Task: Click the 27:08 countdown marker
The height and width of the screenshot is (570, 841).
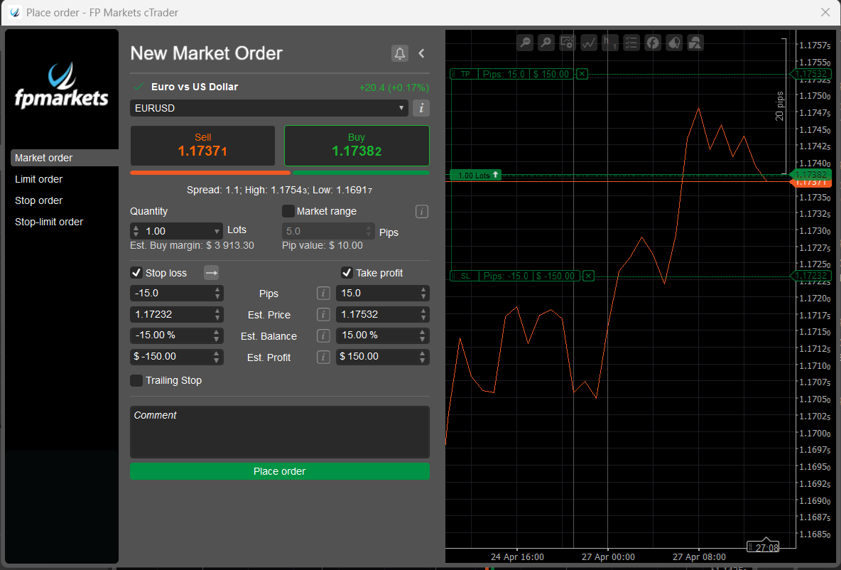Action: point(763,547)
